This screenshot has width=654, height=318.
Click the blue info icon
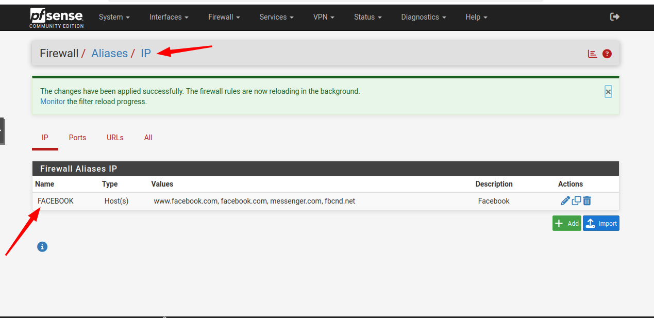click(42, 247)
